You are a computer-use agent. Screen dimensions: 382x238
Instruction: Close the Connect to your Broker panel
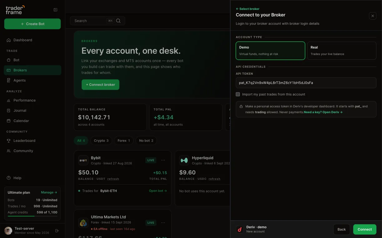click(373, 16)
